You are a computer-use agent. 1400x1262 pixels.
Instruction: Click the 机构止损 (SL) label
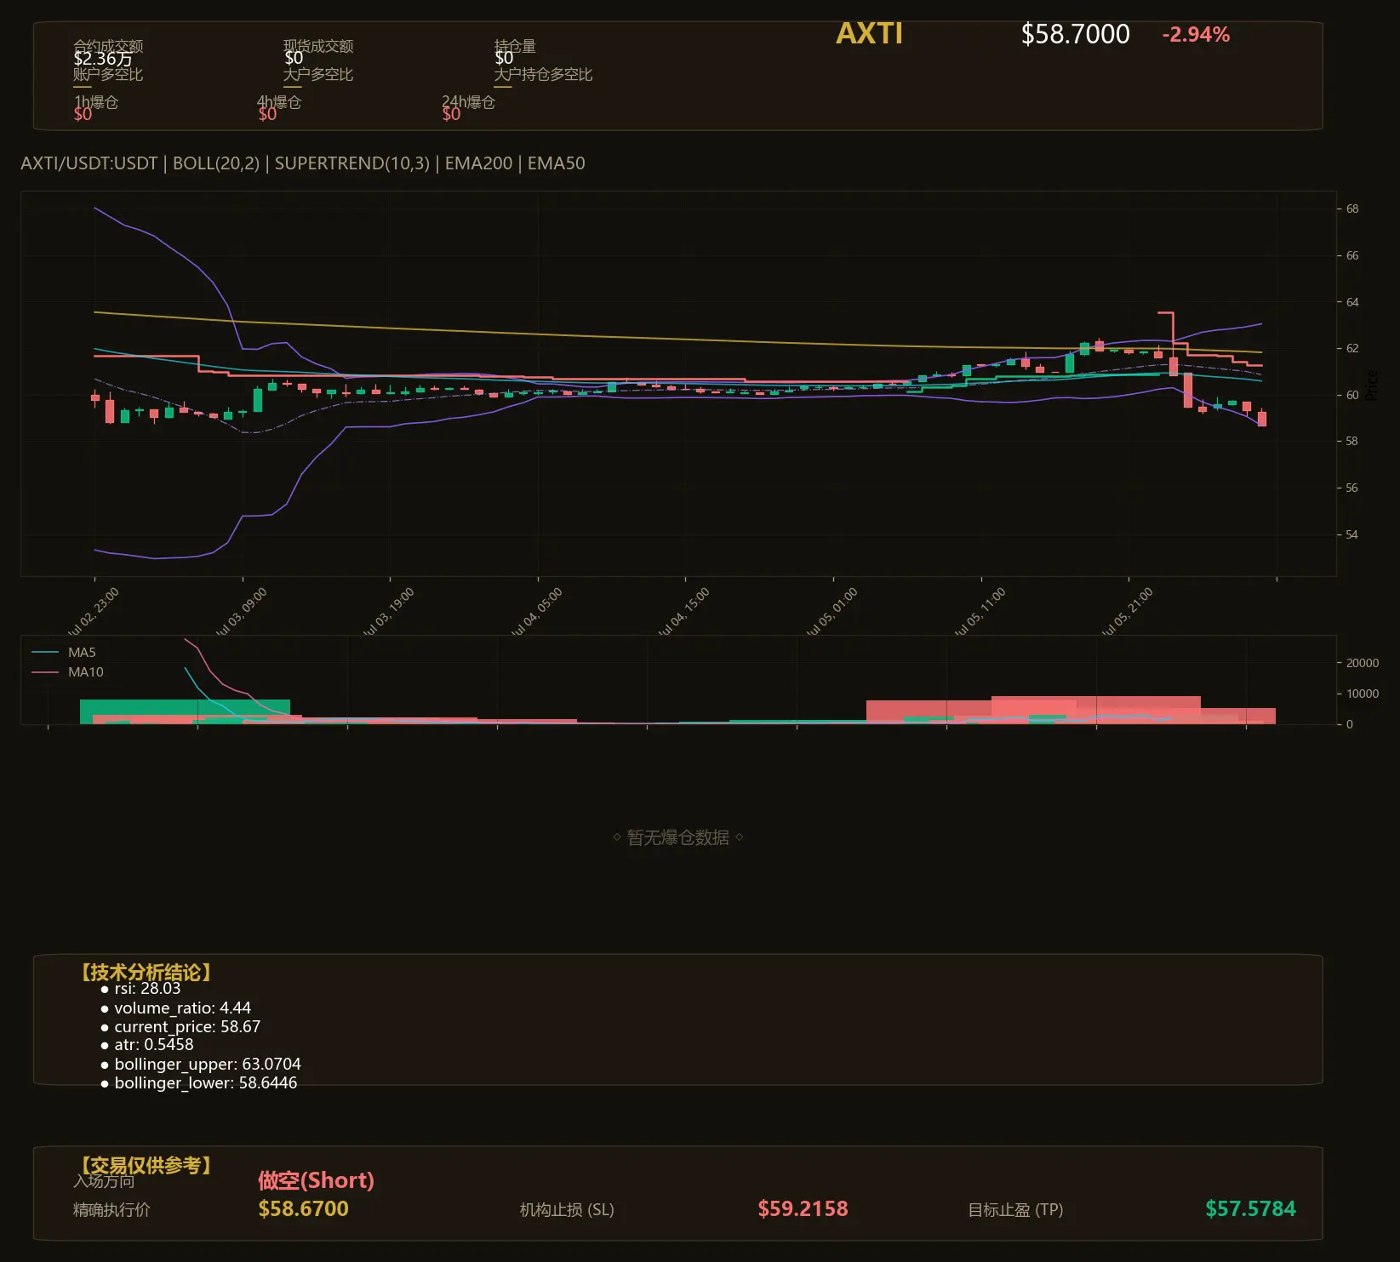pyautogui.click(x=567, y=1210)
